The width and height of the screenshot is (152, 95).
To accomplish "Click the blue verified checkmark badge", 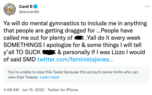I will point(36,6).
